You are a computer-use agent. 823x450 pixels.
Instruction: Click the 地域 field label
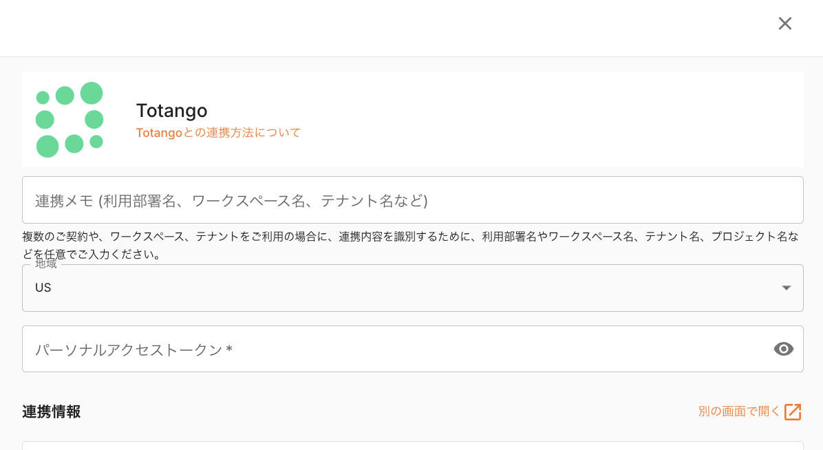tap(46, 264)
